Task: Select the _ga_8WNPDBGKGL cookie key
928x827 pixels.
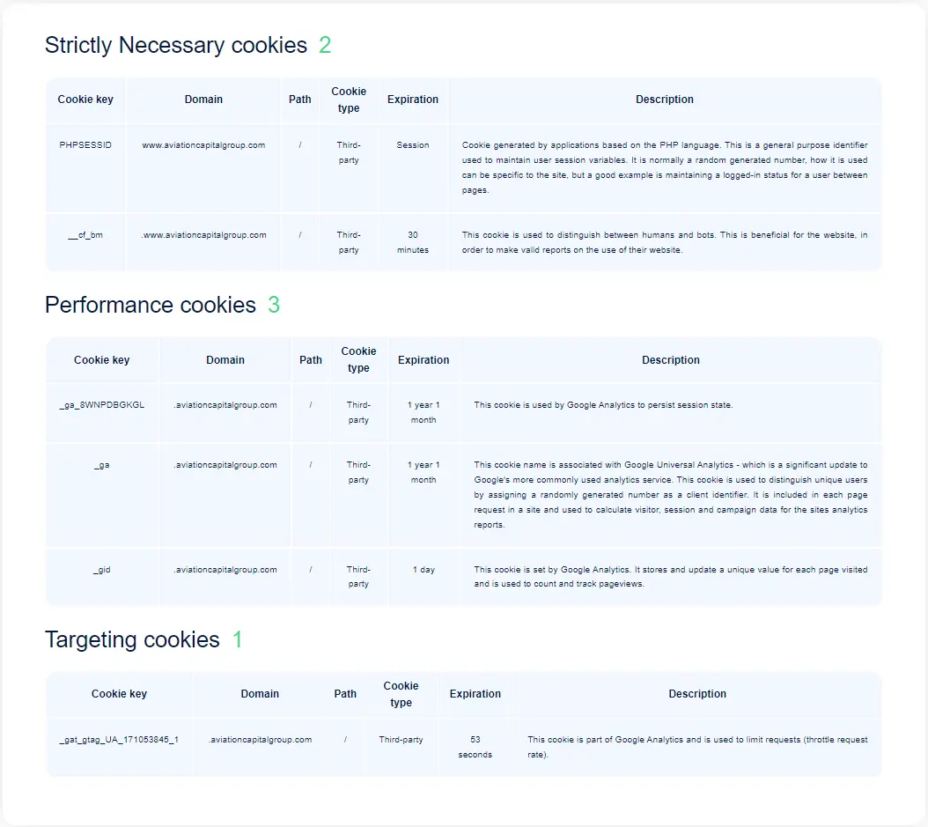Action: tap(102, 405)
